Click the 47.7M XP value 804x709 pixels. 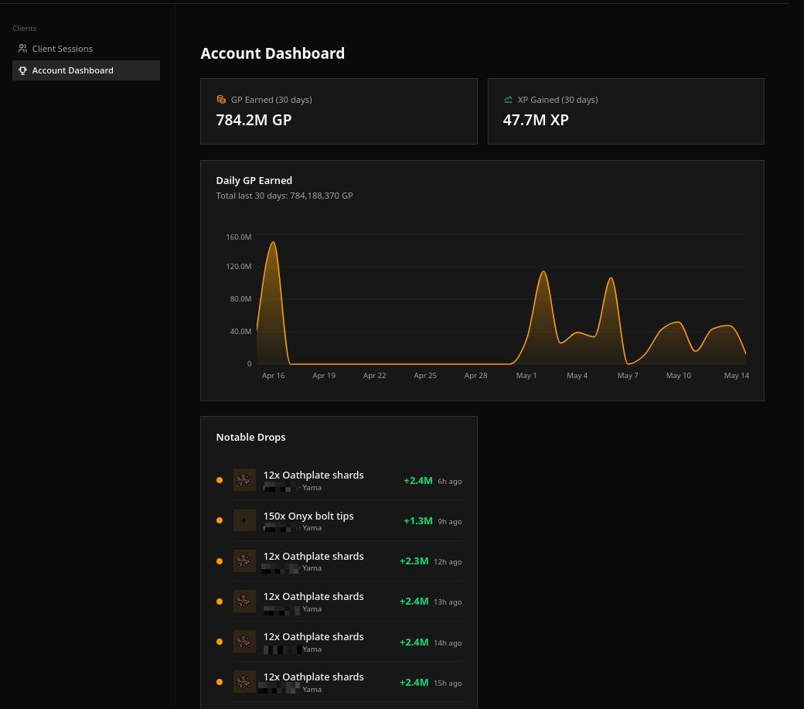pyautogui.click(x=536, y=120)
